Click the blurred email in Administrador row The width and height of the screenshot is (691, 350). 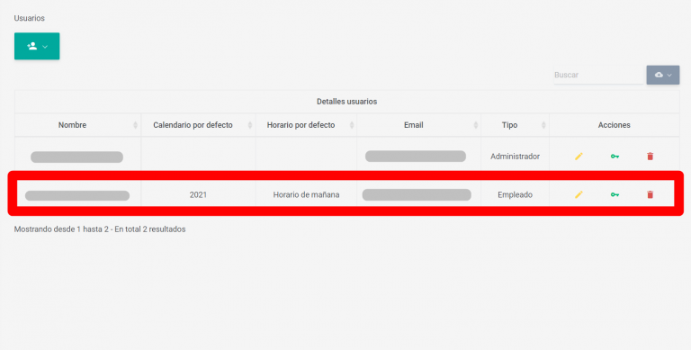416,156
